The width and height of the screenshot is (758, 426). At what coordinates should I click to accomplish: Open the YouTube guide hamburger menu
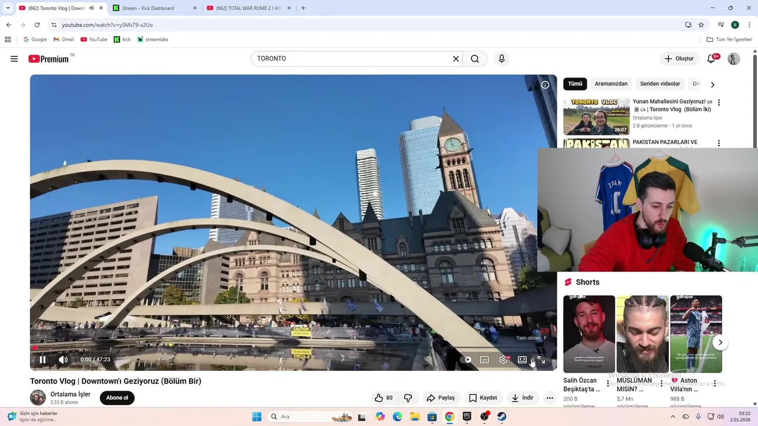pos(14,59)
